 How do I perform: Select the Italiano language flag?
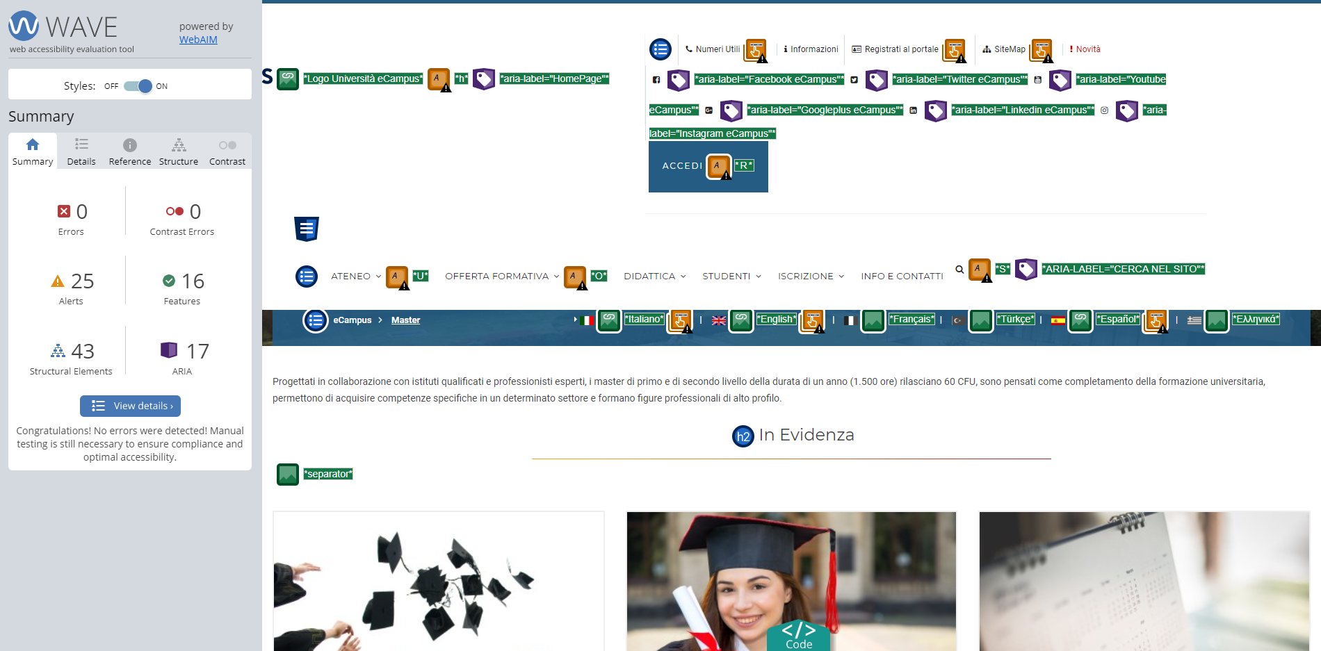pyautogui.click(x=587, y=320)
